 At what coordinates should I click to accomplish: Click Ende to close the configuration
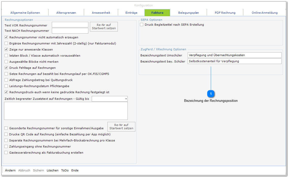(x=75, y=170)
